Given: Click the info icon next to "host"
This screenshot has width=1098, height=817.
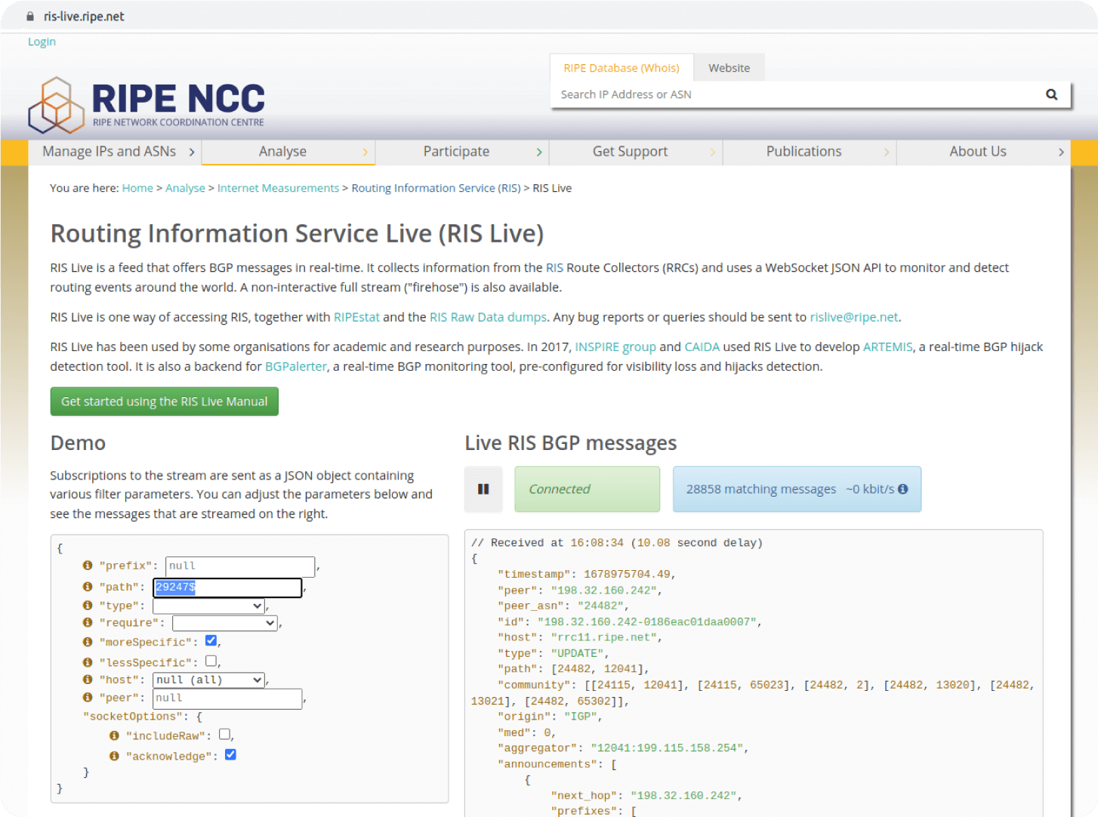Looking at the screenshot, I should (x=88, y=680).
